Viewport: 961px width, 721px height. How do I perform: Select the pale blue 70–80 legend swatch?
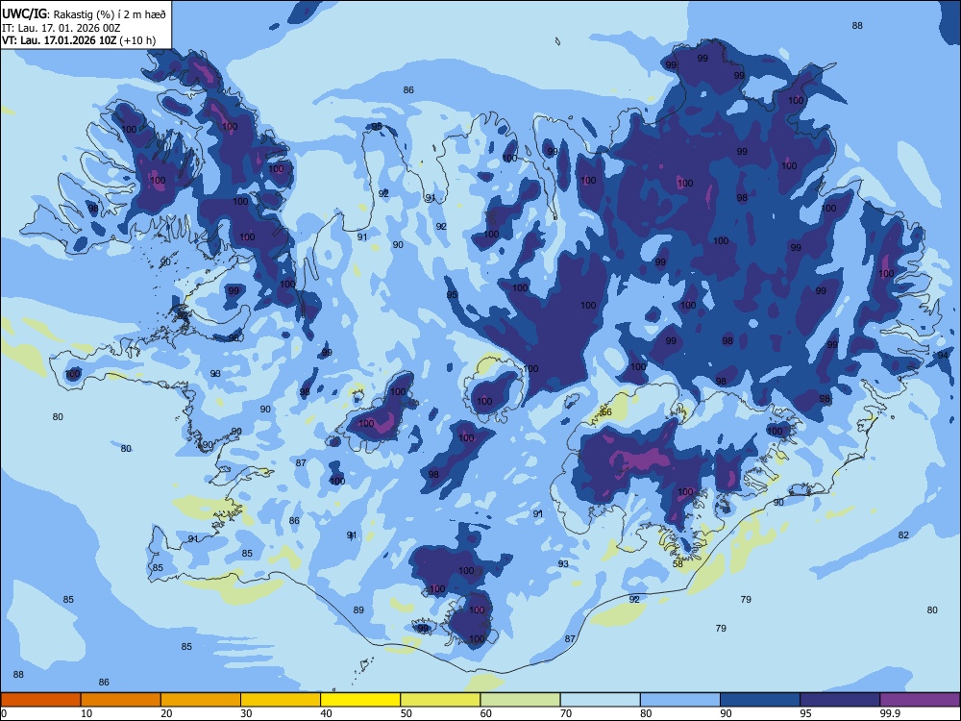click(600, 700)
